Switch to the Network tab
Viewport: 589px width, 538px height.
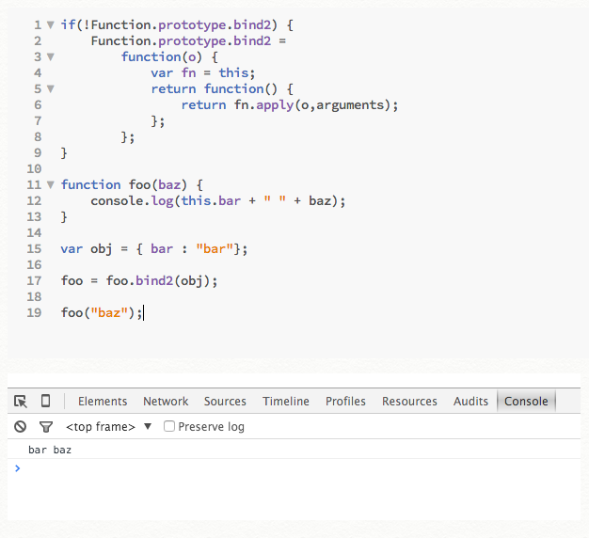(x=166, y=402)
